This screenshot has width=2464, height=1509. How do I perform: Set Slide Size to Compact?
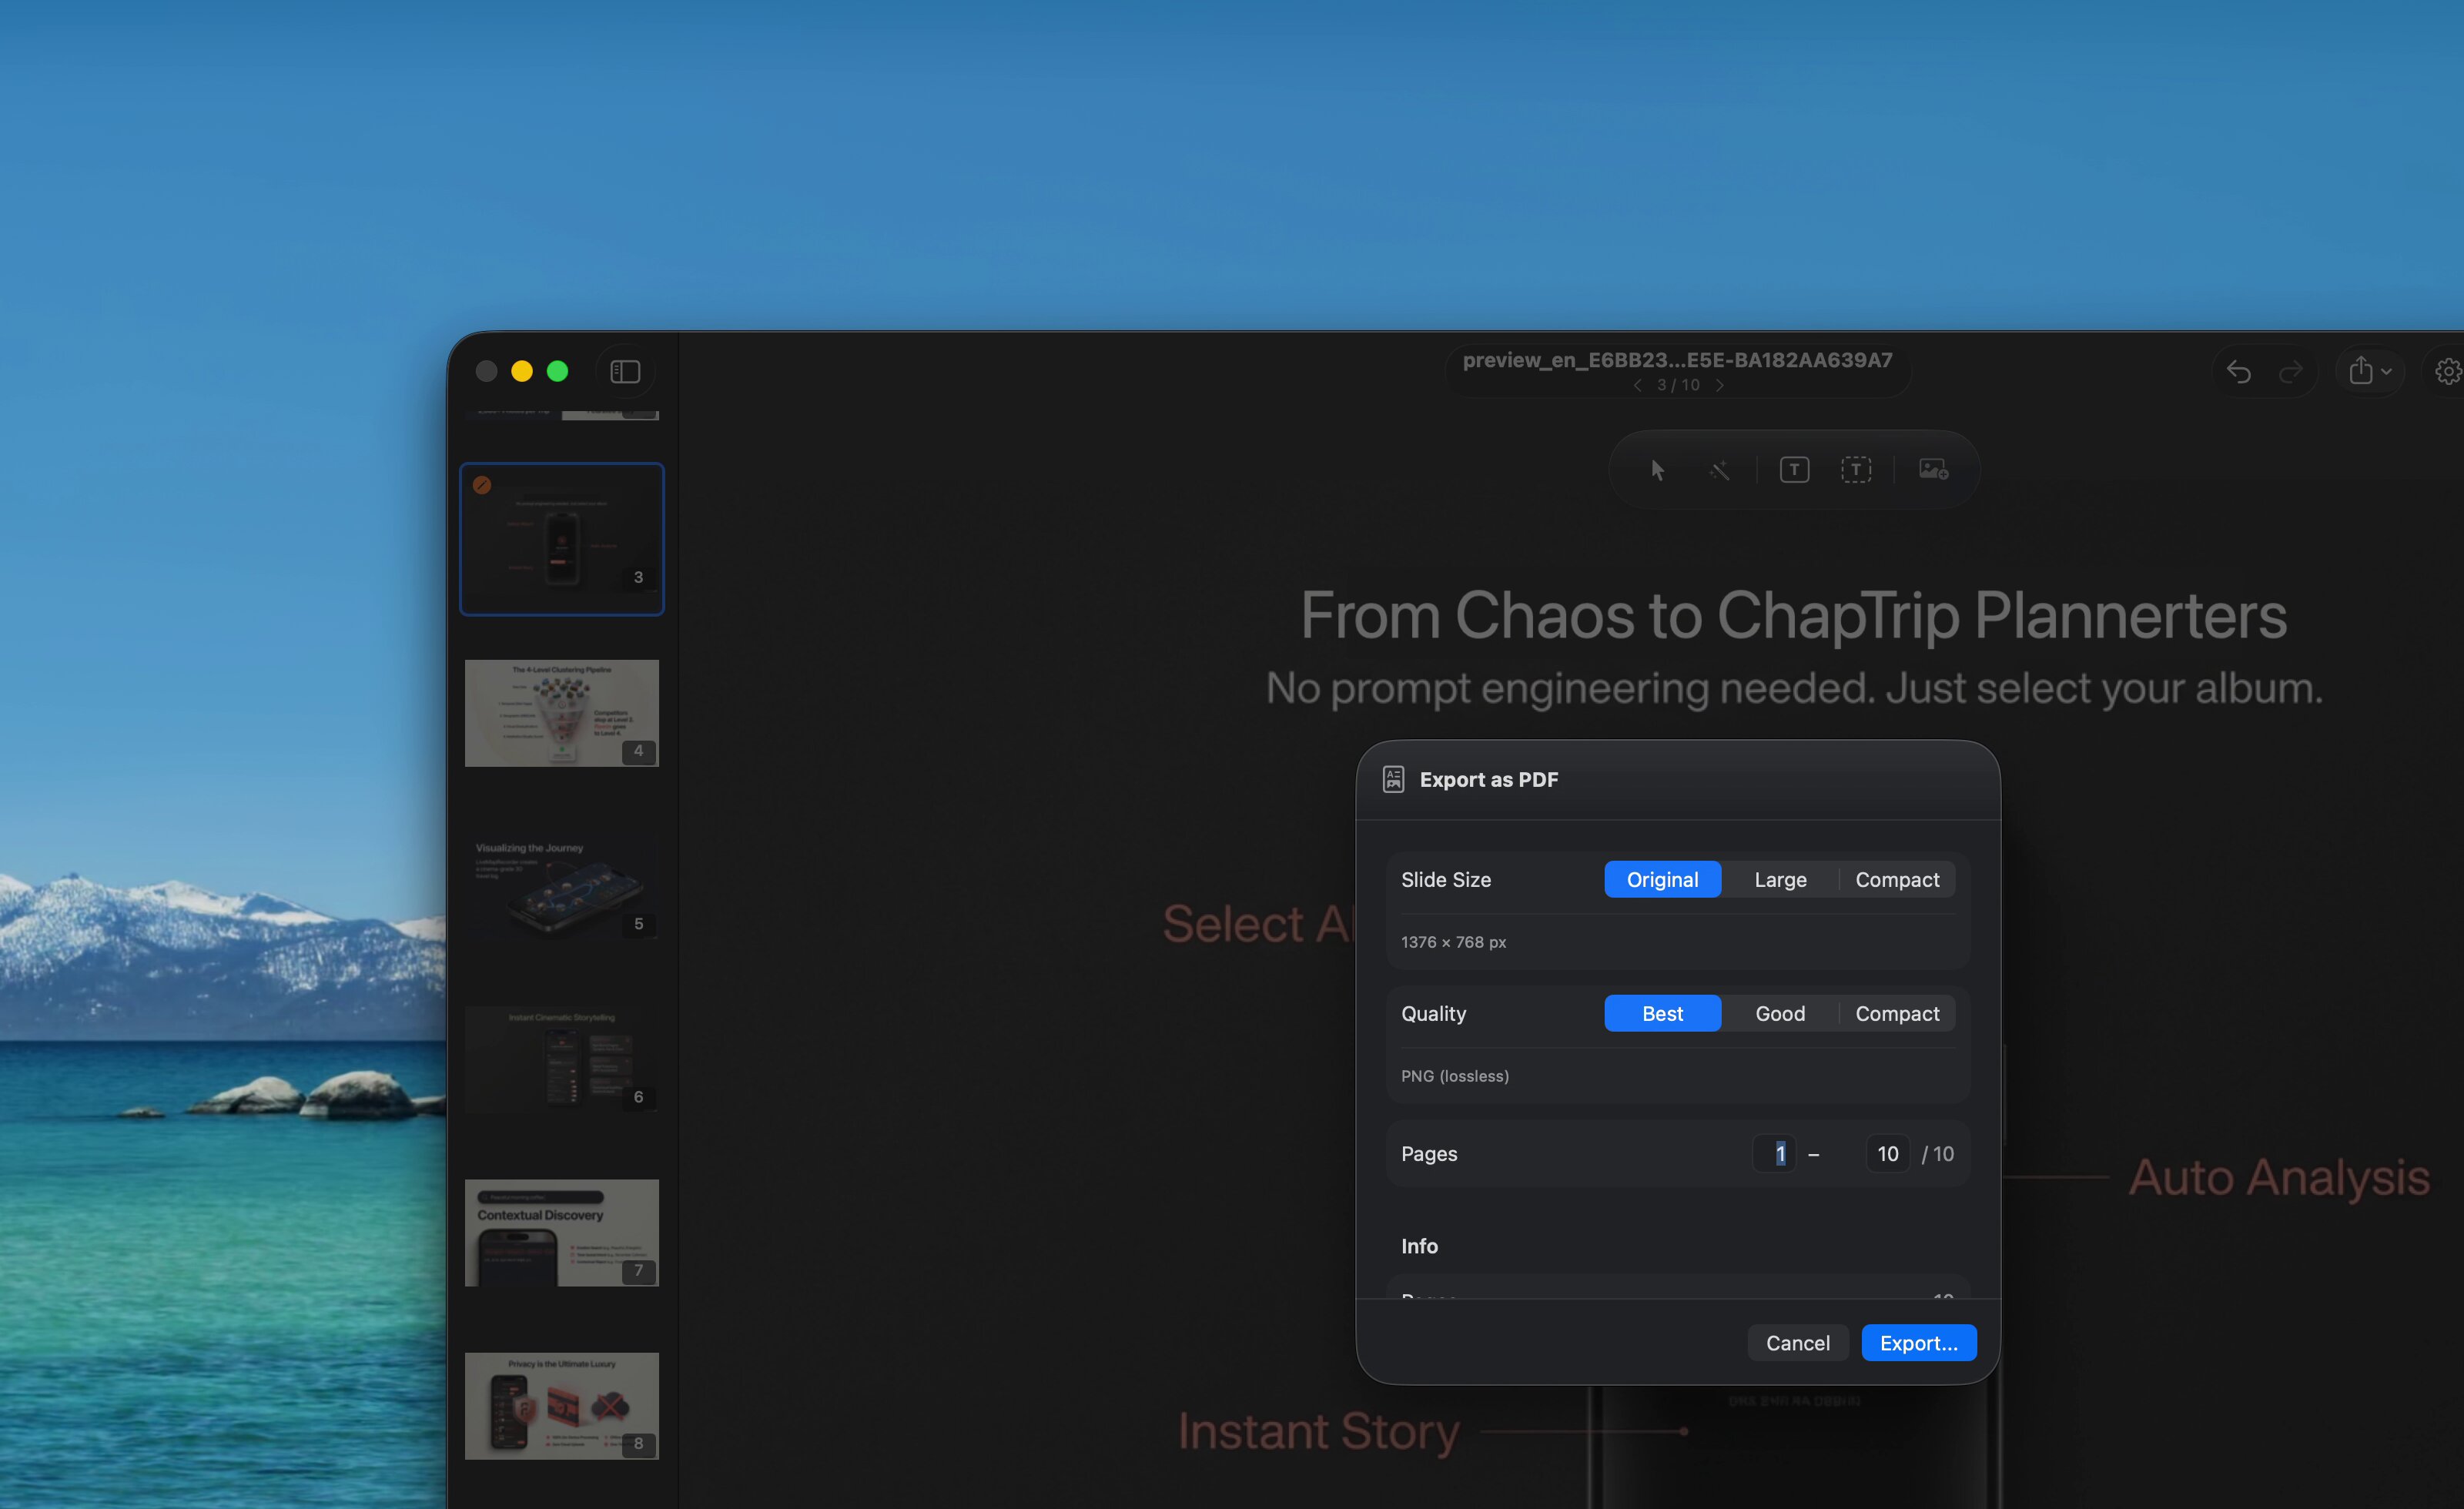1897,879
